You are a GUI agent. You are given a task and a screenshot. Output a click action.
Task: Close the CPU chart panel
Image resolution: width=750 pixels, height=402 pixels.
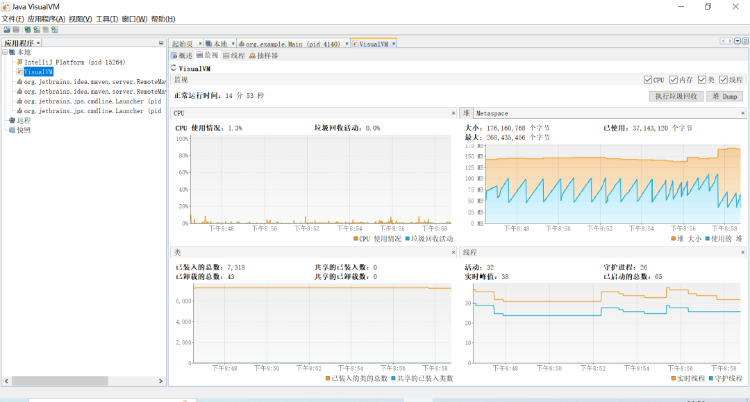pos(453,113)
